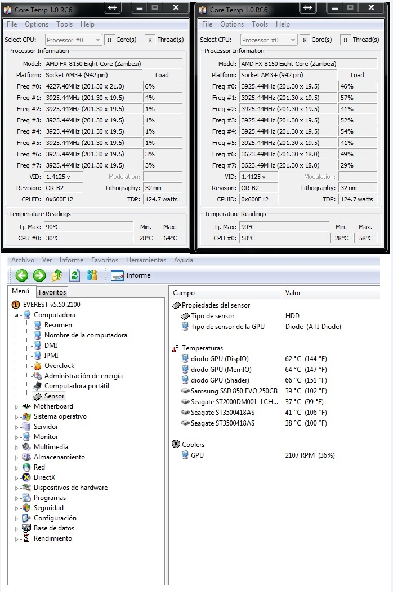Screen dimensions: 393x592
Task: Select the IPMI tree item
Action: pyautogui.click(x=51, y=356)
